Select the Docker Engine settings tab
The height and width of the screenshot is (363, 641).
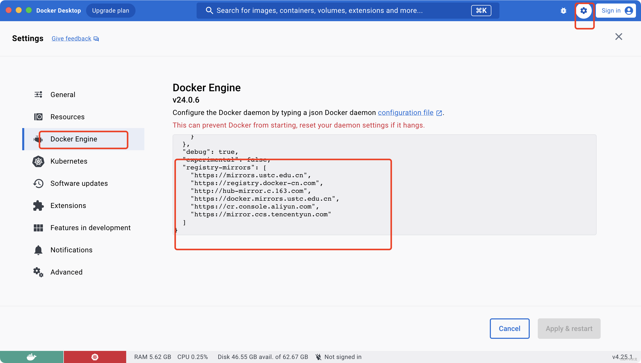tap(83, 139)
